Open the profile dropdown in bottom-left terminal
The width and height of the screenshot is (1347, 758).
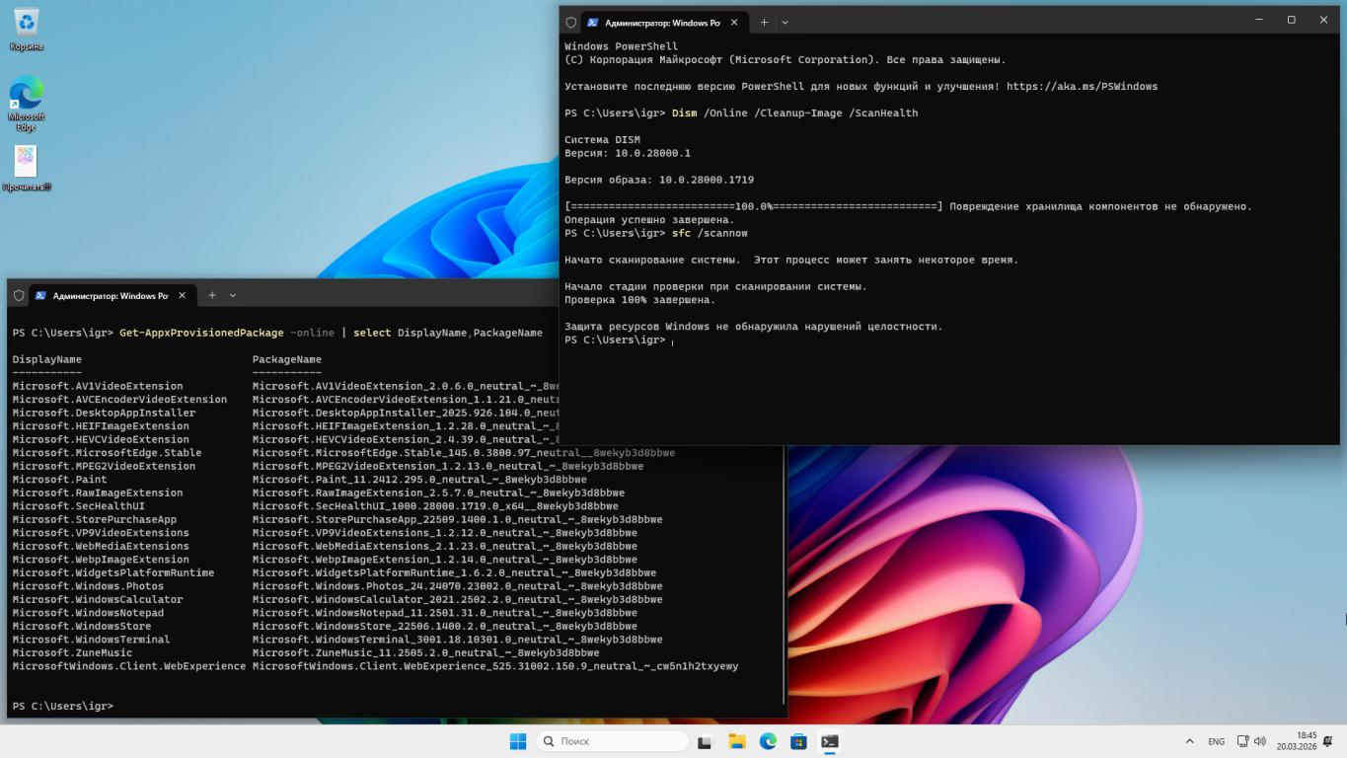pyautogui.click(x=233, y=295)
